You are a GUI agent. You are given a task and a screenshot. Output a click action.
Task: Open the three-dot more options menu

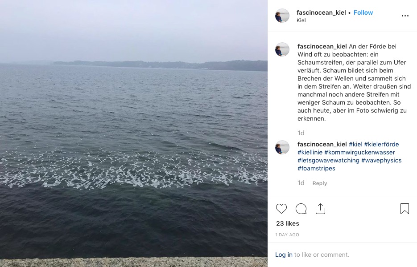[x=405, y=16]
